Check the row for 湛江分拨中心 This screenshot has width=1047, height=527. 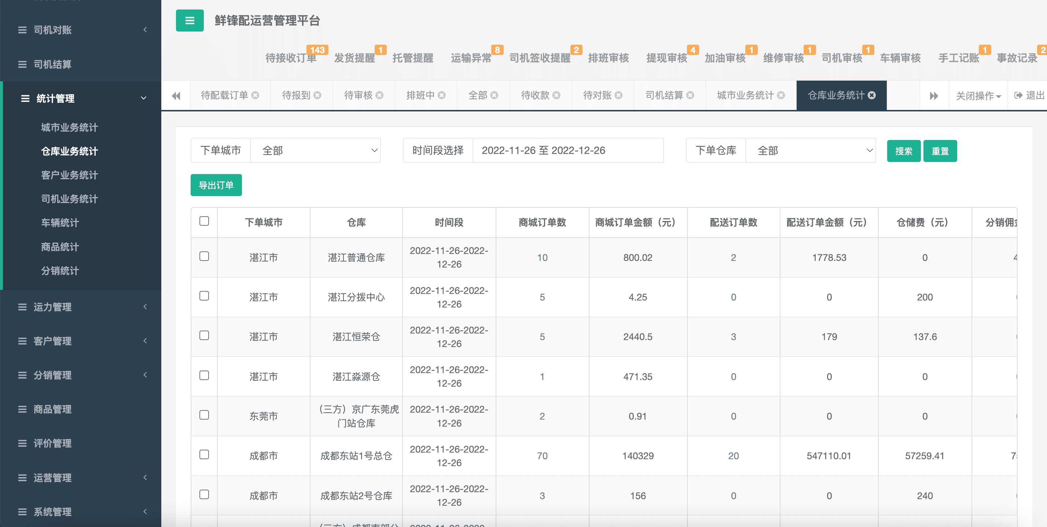(204, 296)
